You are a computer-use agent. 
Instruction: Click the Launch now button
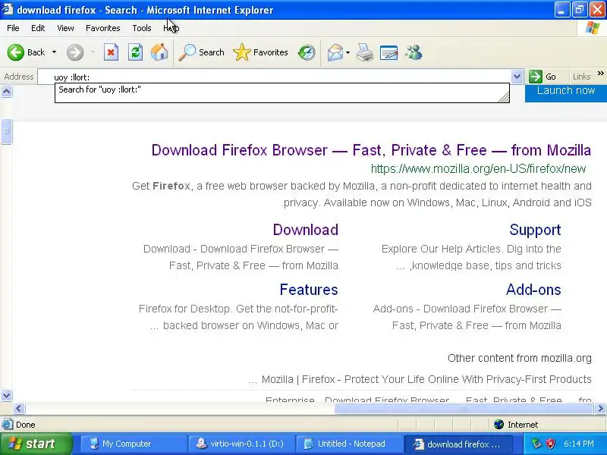tap(565, 93)
